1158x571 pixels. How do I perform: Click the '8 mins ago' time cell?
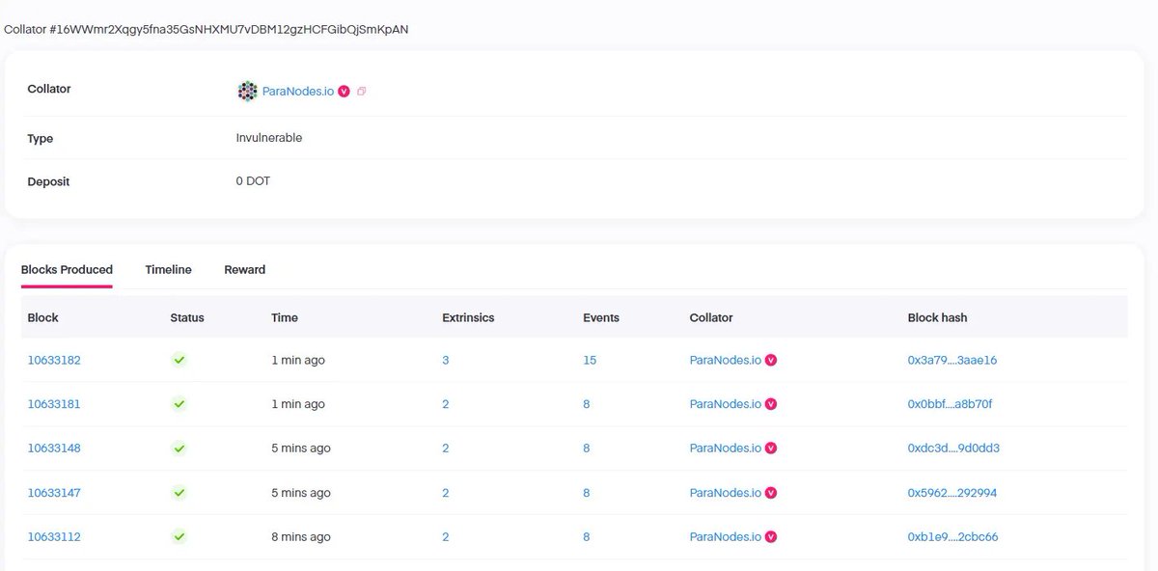pyautogui.click(x=301, y=537)
